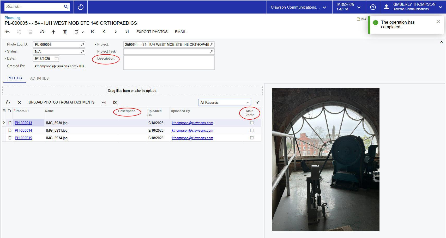Viewport: 446px width, 238px height.
Task: Switch to the Activities tab
Action: 39,78
